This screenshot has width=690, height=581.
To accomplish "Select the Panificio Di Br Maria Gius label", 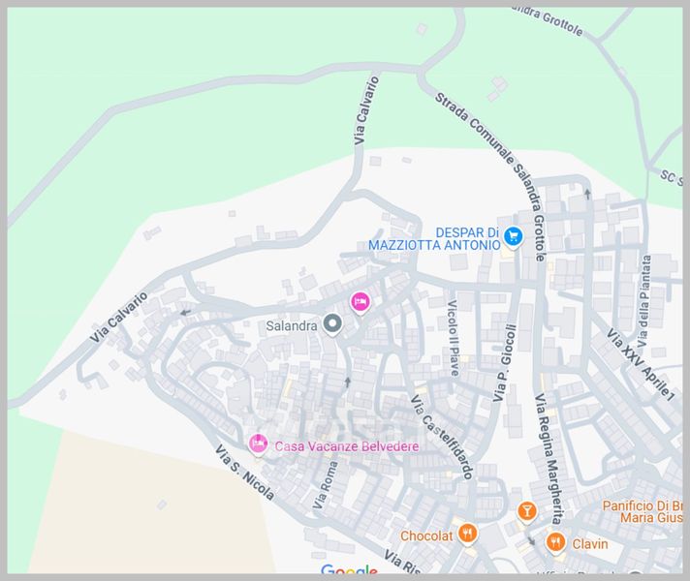I will pos(643,511).
